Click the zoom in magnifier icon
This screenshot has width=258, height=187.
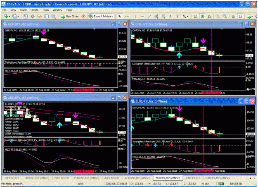tap(218, 16)
